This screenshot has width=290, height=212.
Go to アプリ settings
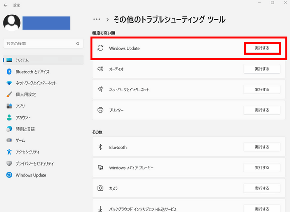click(x=43, y=106)
